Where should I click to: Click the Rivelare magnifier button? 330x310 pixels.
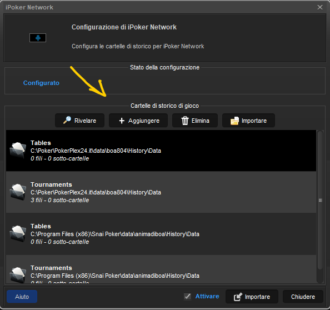(x=79, y=121)
